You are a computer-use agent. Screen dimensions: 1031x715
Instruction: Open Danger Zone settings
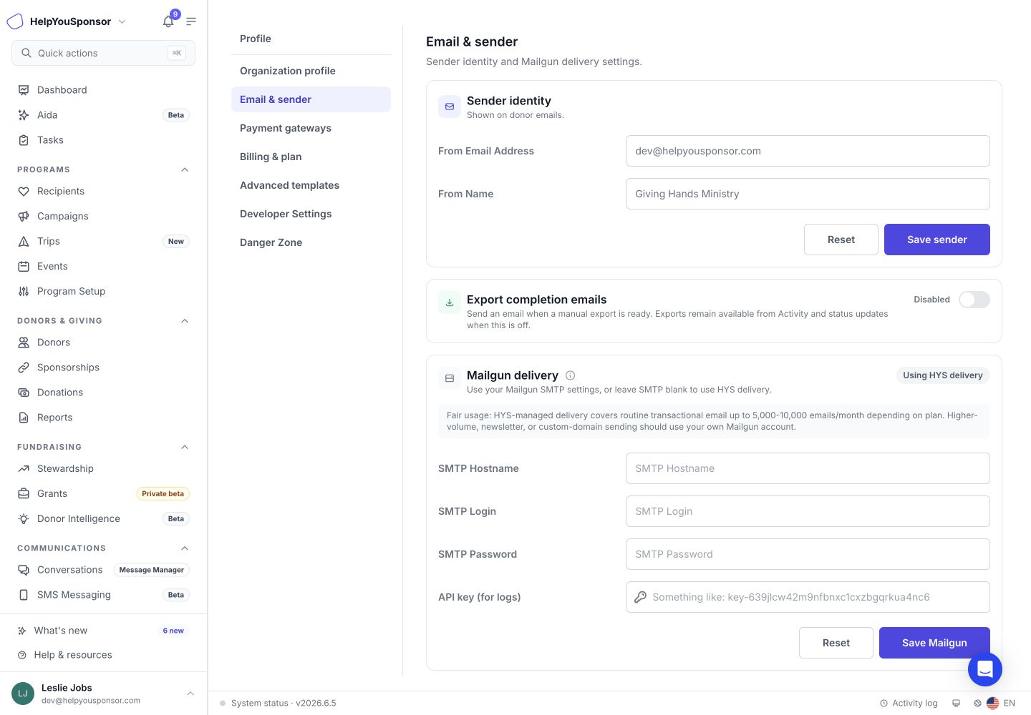tap(311, 242)
